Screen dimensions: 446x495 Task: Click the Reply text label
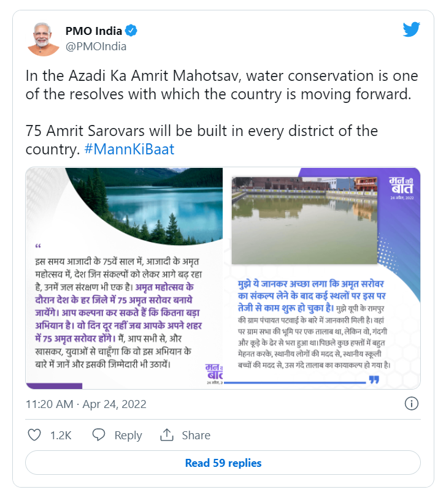(128, 436)
